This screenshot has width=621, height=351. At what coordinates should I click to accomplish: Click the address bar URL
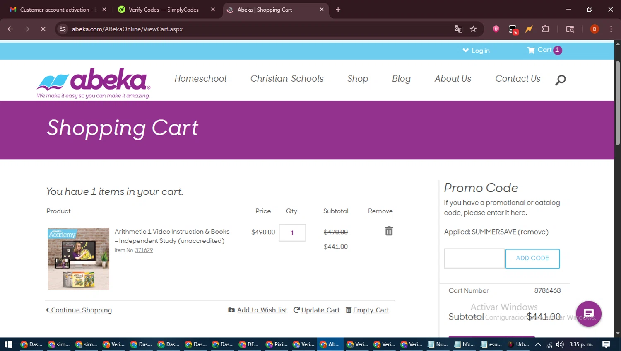tap(127, 29)
